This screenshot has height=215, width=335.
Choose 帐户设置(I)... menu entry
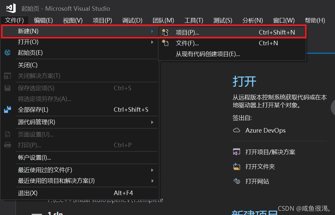[x=80, y=158]
